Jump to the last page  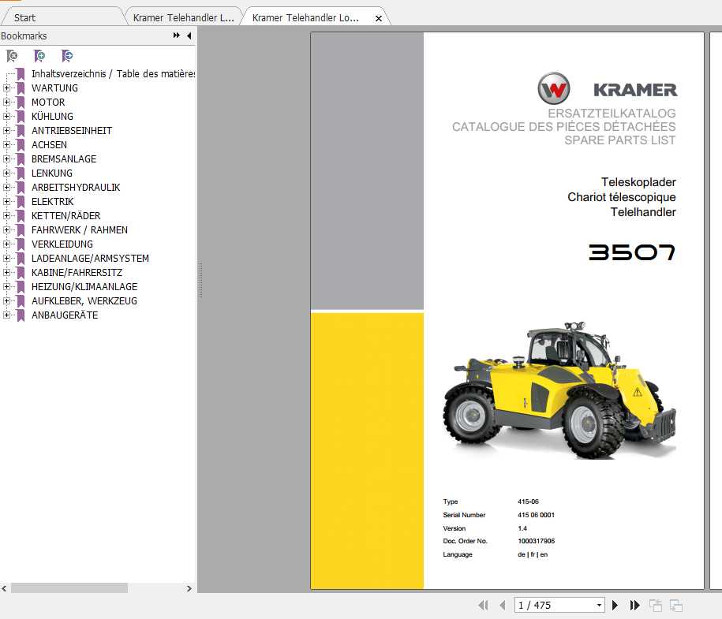634,606
